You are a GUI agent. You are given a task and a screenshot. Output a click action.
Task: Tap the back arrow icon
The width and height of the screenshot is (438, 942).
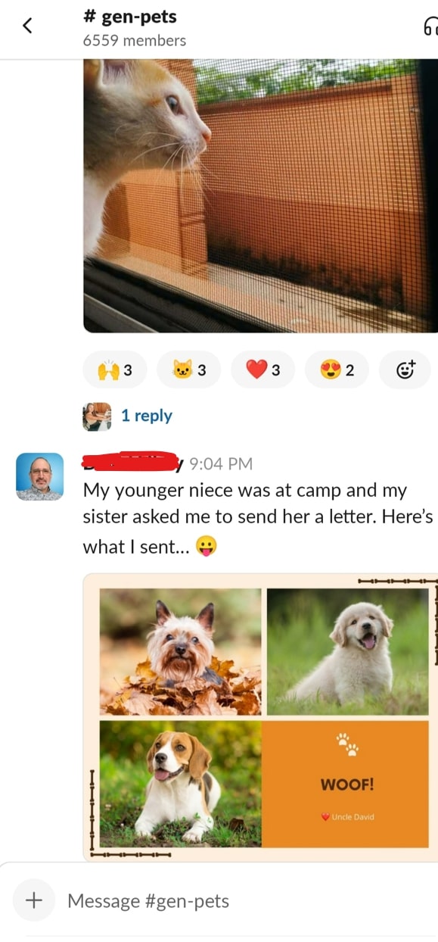point(28,27)
